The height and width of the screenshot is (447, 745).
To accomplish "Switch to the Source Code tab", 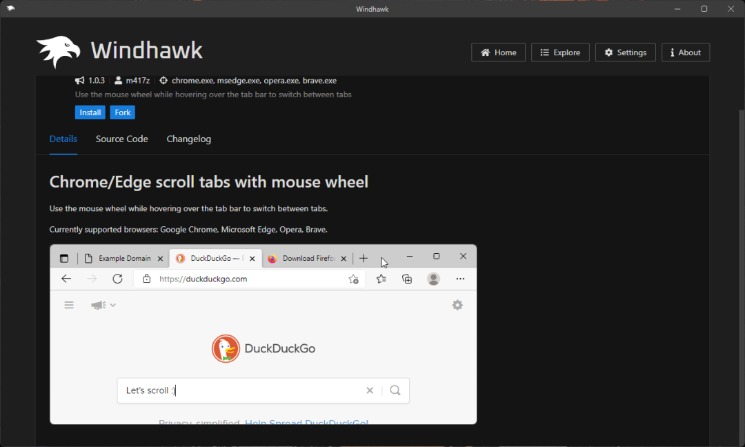I will pos(121,139).
